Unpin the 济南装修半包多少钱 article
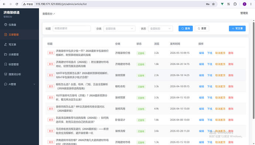This screenshot has height=145, width=255. click(220, 53)
